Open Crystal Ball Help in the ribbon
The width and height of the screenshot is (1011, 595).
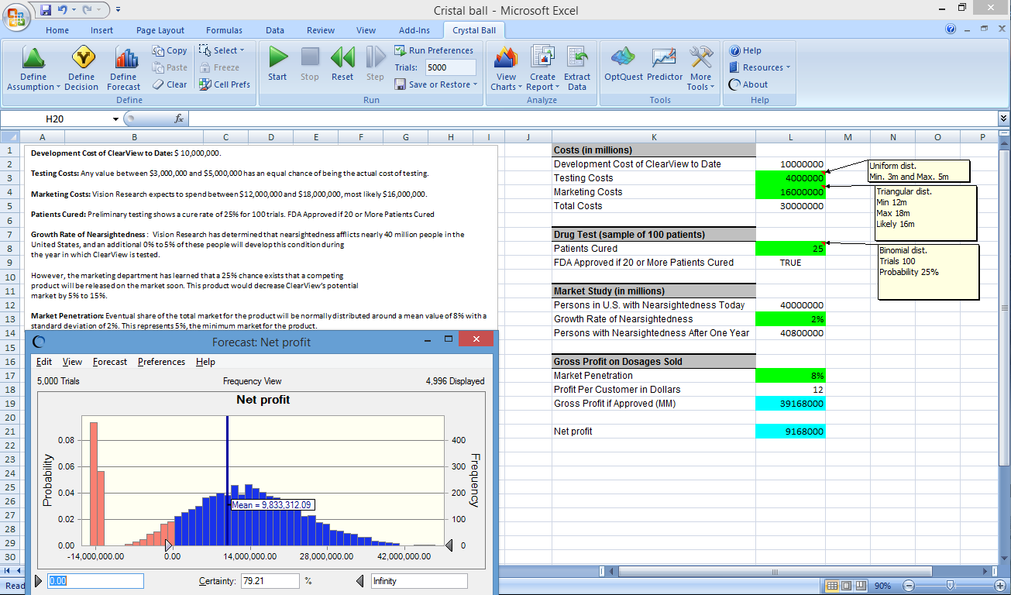pos(745,50)
